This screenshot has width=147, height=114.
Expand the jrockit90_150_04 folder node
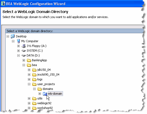[29, 74]
